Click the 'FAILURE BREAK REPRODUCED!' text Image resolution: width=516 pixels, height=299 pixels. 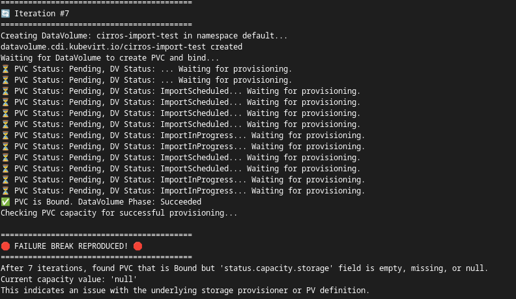point(71,246)
